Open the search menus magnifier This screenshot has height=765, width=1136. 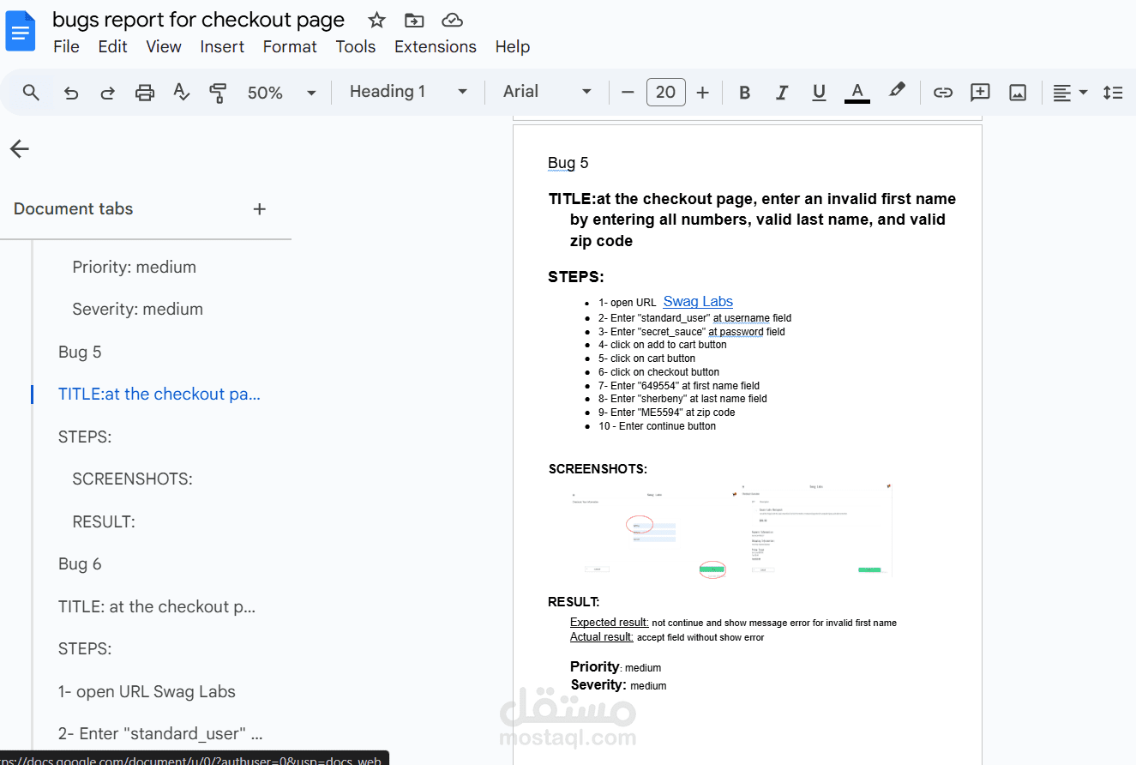point(31,93)
